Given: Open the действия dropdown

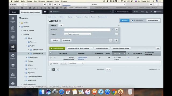Looking at the screenshot, I should pyautogui.click(x=76, y=63).
